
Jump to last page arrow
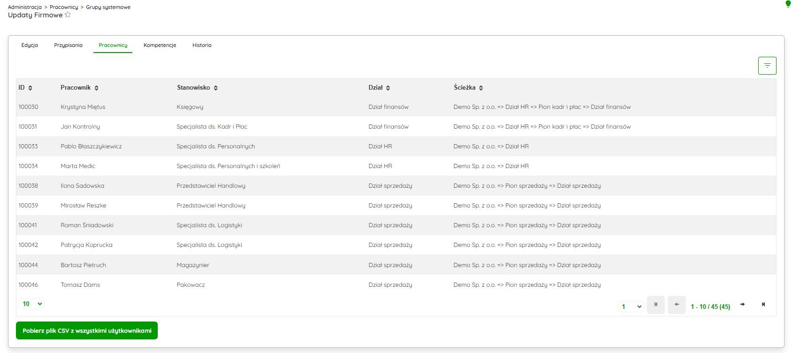[763, 305]
